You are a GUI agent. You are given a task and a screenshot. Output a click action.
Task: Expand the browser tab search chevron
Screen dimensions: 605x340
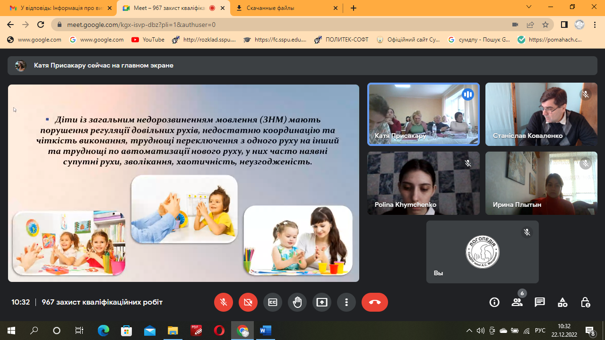[x=529, y=7]
